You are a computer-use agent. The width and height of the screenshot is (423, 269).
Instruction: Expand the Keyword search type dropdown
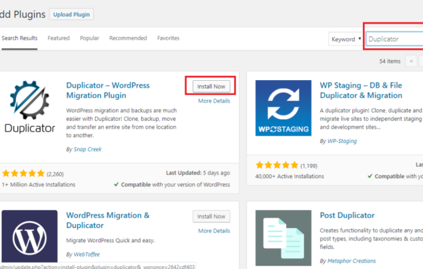pos(346,39)
